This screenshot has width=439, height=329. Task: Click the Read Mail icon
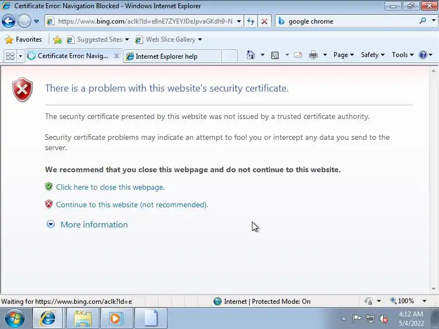coord(298,55)
